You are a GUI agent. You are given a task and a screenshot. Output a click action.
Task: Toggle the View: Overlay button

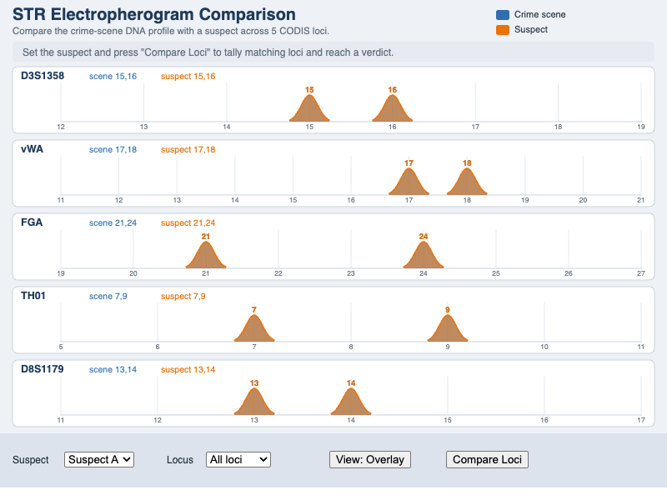(370, 460)
